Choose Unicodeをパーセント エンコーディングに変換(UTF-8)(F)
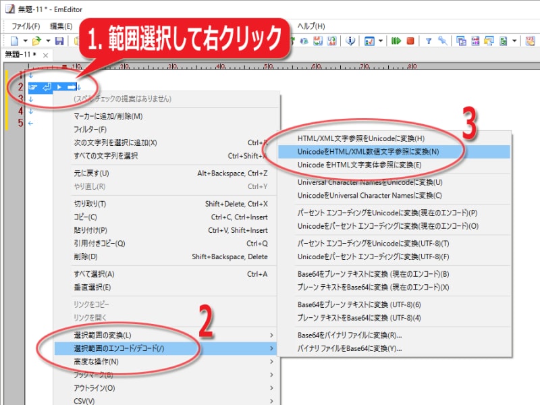Image resolution: width=540 pixels, height=405 pixels. pyautogui.click(x=394, y=256)
